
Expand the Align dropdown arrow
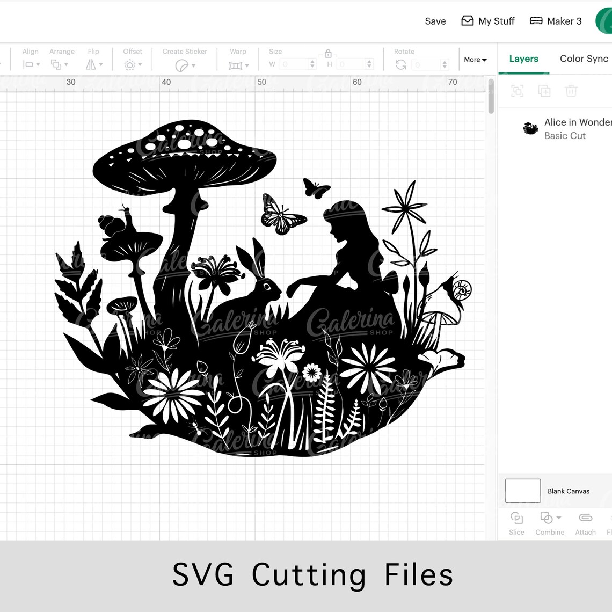point(38,65)
